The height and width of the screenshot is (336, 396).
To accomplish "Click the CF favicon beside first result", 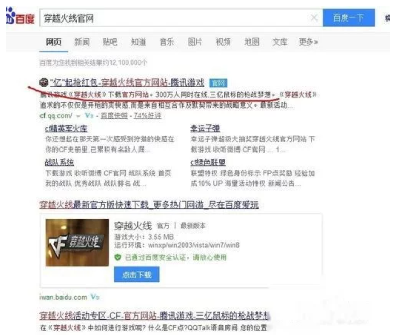I will click(44, 82).
